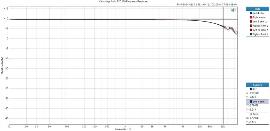Click the measurement timestamp above the graph
This screenshot has height=131, width=270.
pyautogui.click(x=207, y=5)
